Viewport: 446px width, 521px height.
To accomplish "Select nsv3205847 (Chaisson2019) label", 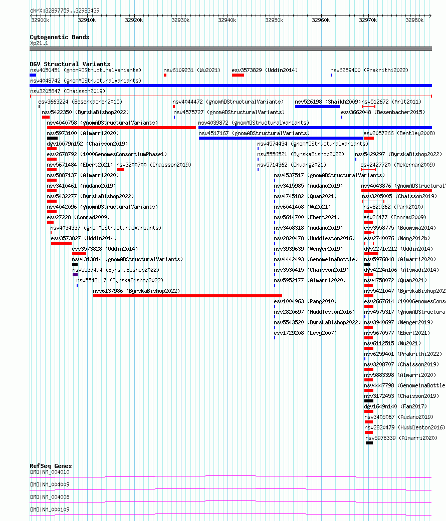I will pyautogui.click(x=68, y=91).
